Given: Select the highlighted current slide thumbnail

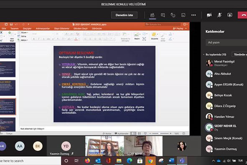Looking at the screenshot, I should [x=8, y=106].
